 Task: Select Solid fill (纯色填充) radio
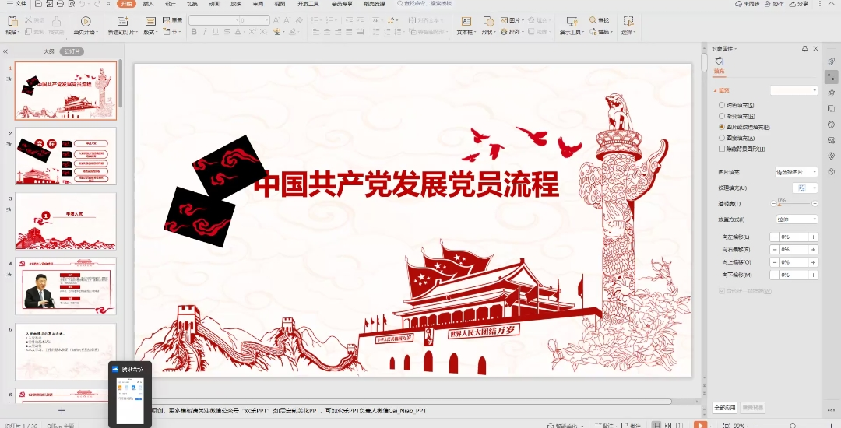click(722, 105)
